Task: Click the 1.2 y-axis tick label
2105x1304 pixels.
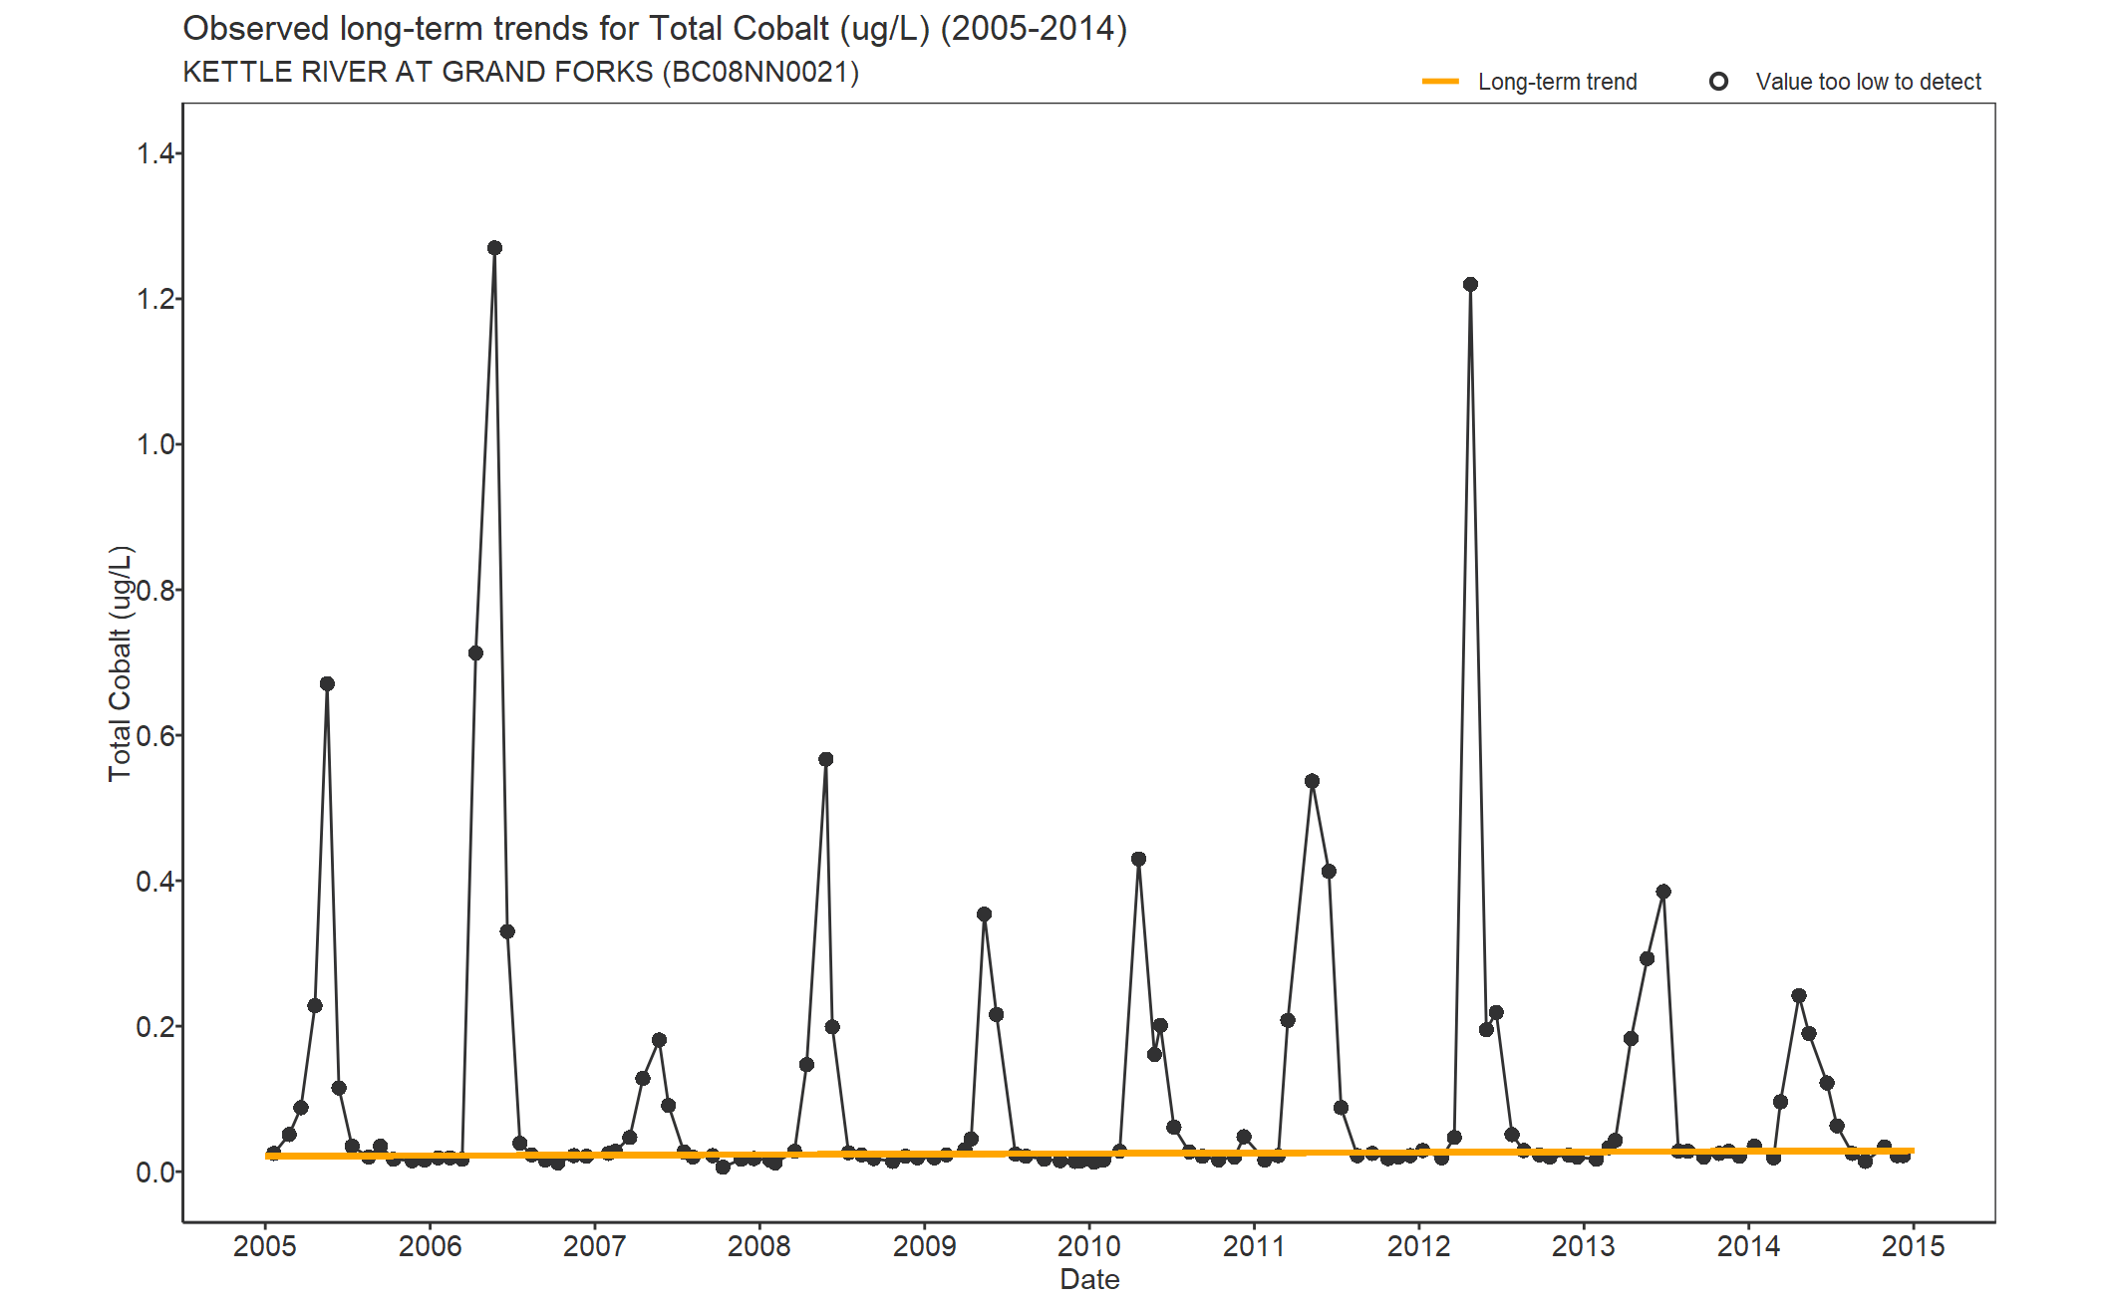Action: (155, 299)
